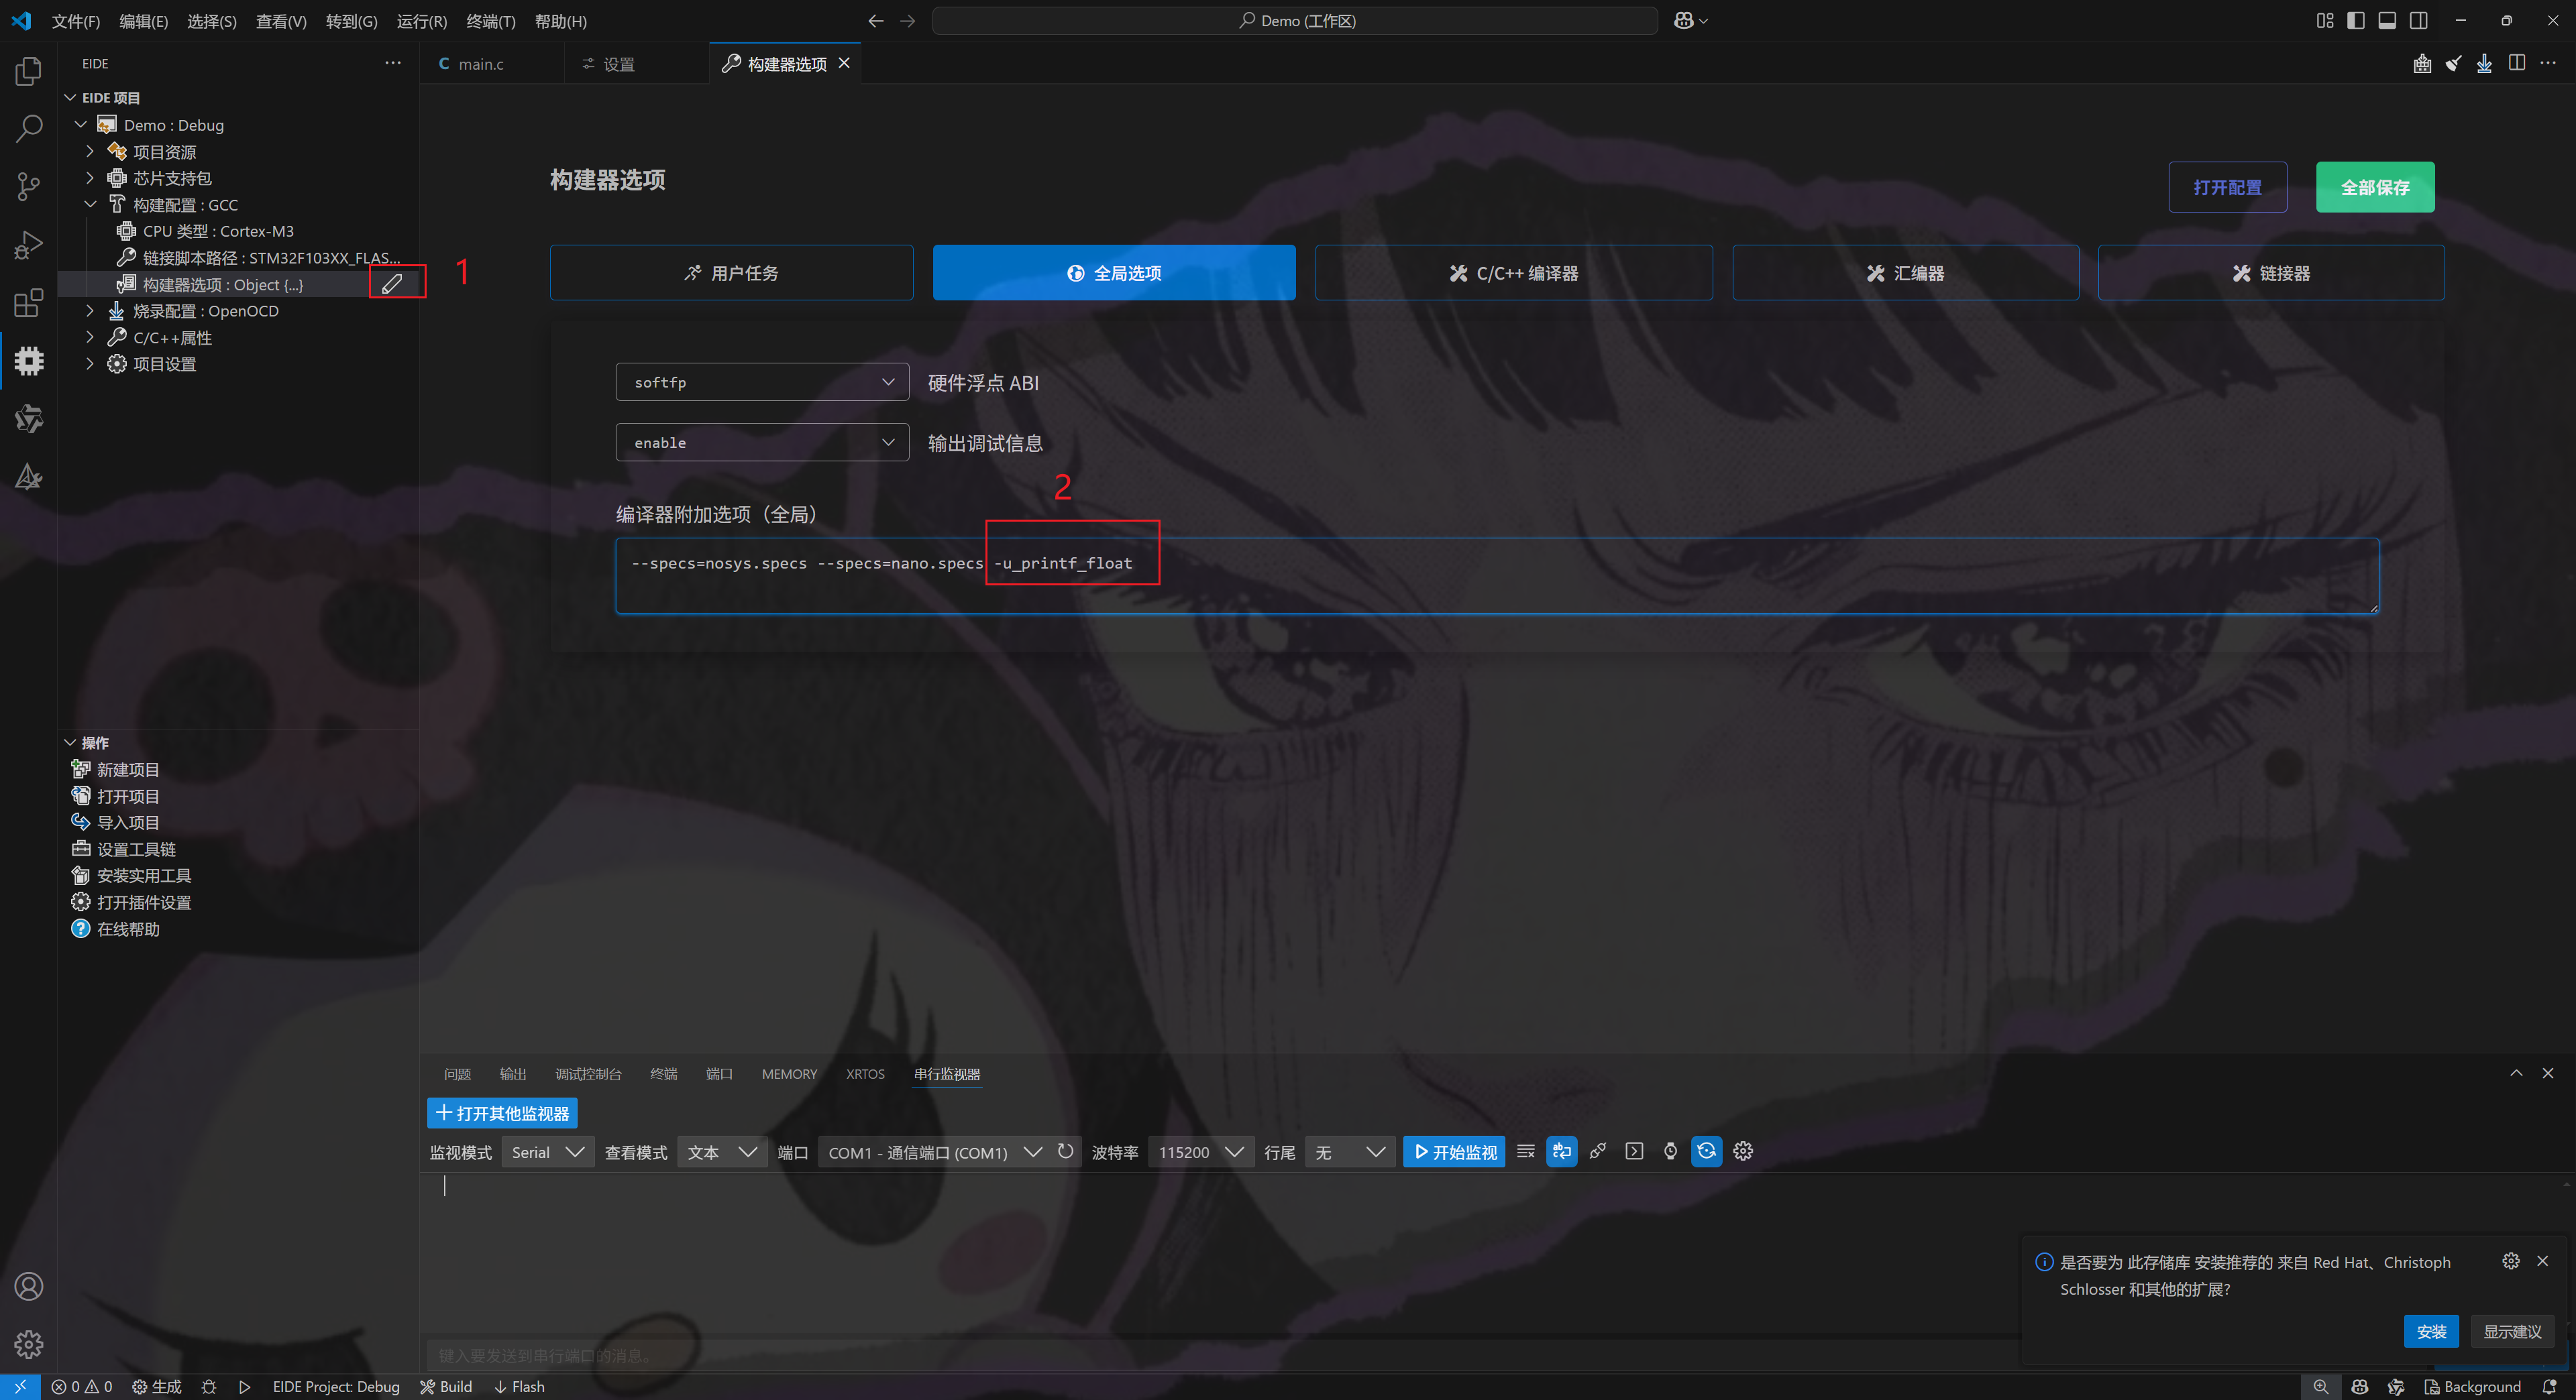This screenshot has width=2576, height=1400.
Task: Open serial monitor settings gear
Action: point(1743,1151)
